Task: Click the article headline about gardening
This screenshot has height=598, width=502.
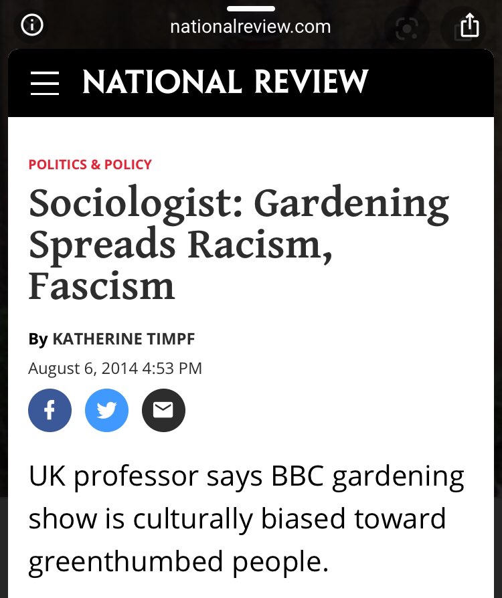Action: (238, 245)
